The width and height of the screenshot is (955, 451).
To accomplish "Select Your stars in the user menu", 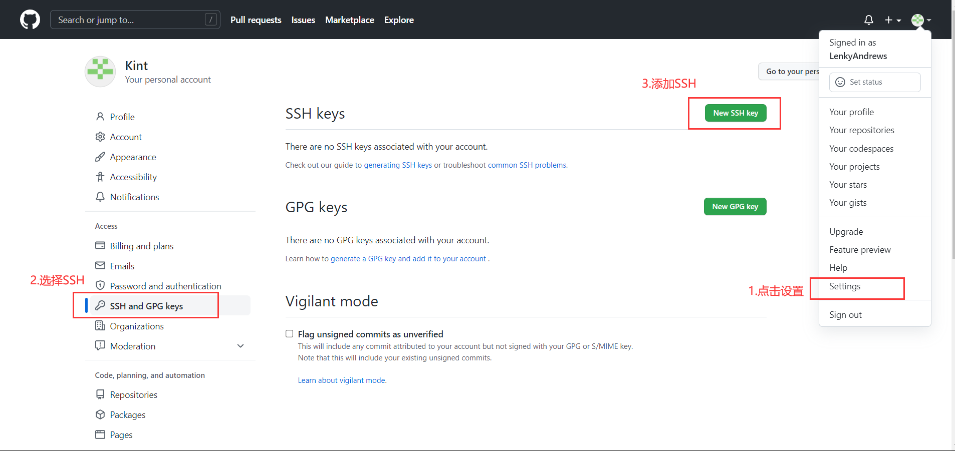I will [x=875, y=185].
